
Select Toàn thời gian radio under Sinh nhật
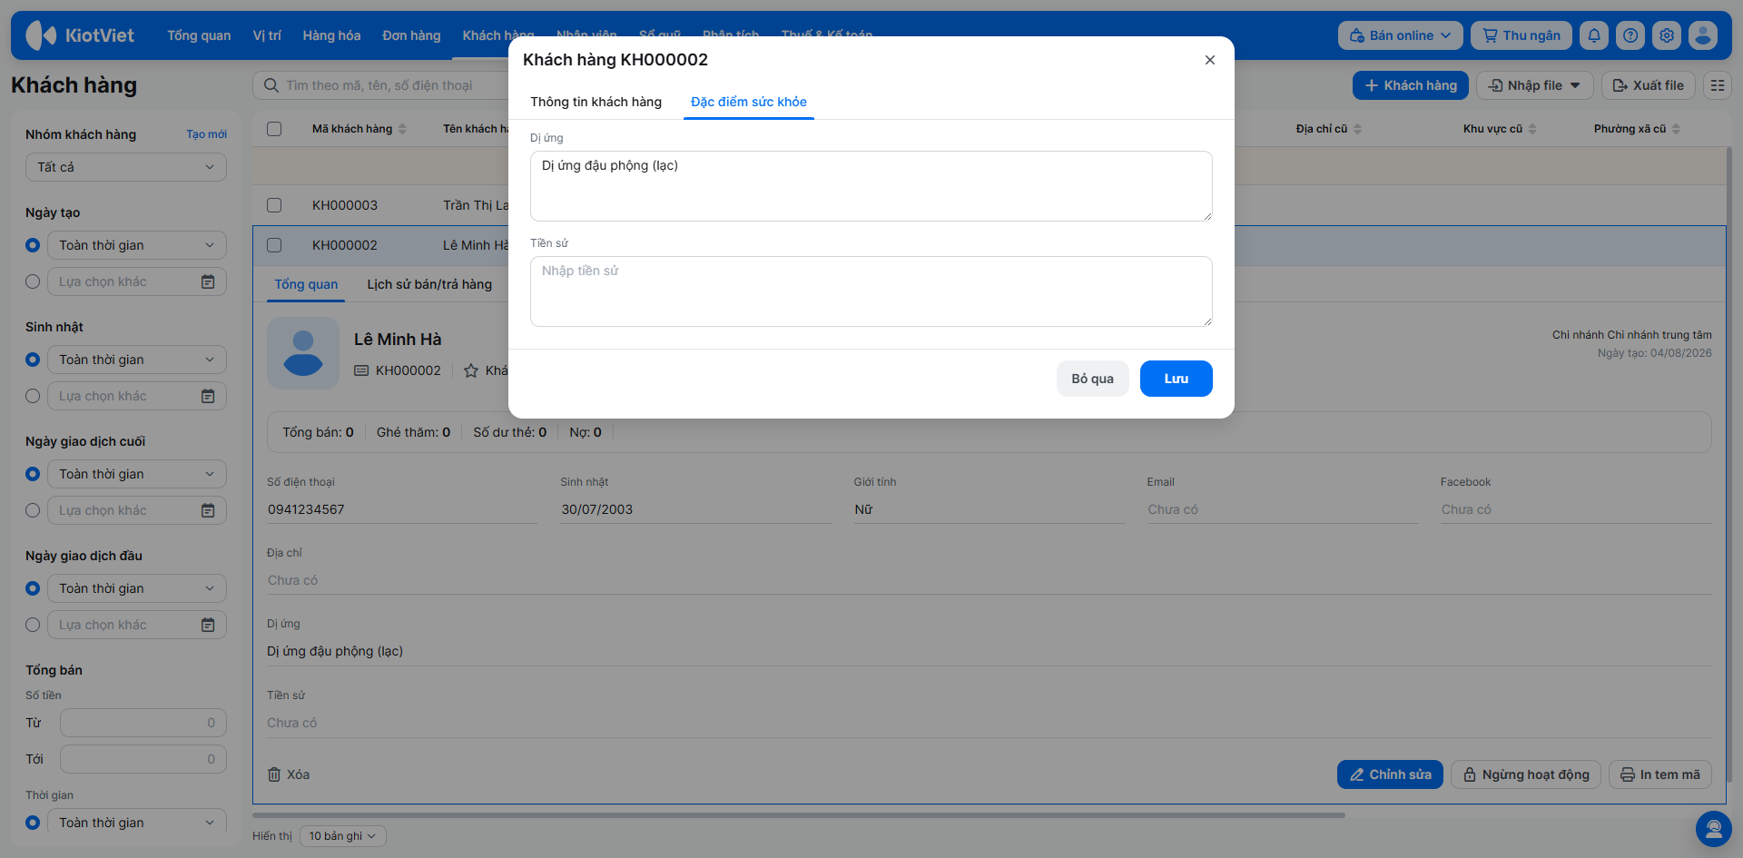pyautogui.click(x=33, y=360)
